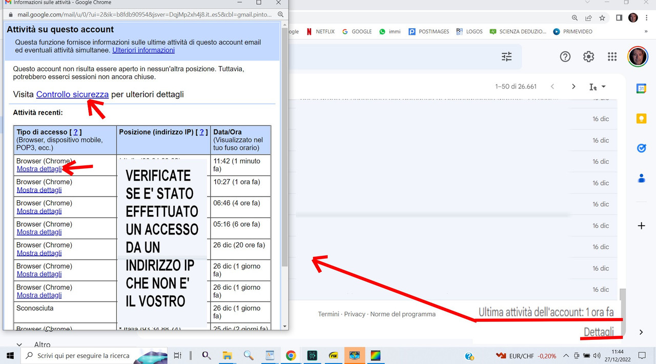Viewport: 656px width, 364px height.
Task: Open Termini footer link
Action: (x=330, y=314)
